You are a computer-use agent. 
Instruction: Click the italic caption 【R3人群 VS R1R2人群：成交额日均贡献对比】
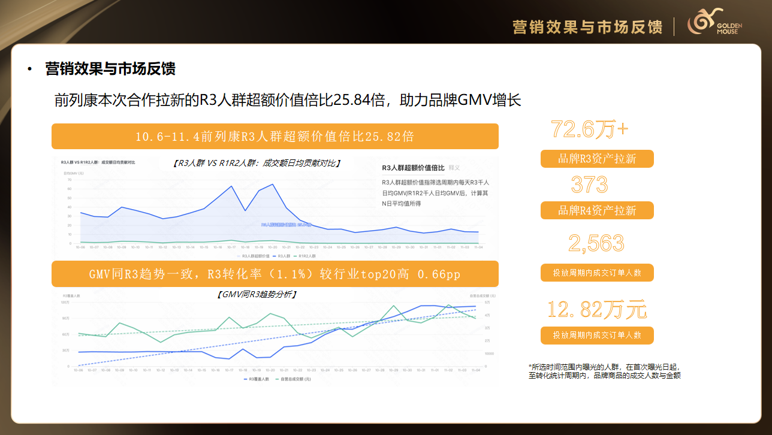click(255, 162)
